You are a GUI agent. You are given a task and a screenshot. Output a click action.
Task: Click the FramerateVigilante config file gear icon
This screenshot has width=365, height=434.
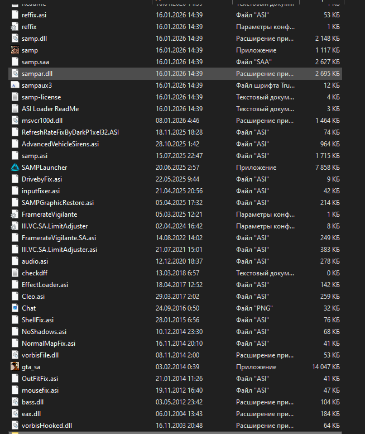click(x=15, y=214)
